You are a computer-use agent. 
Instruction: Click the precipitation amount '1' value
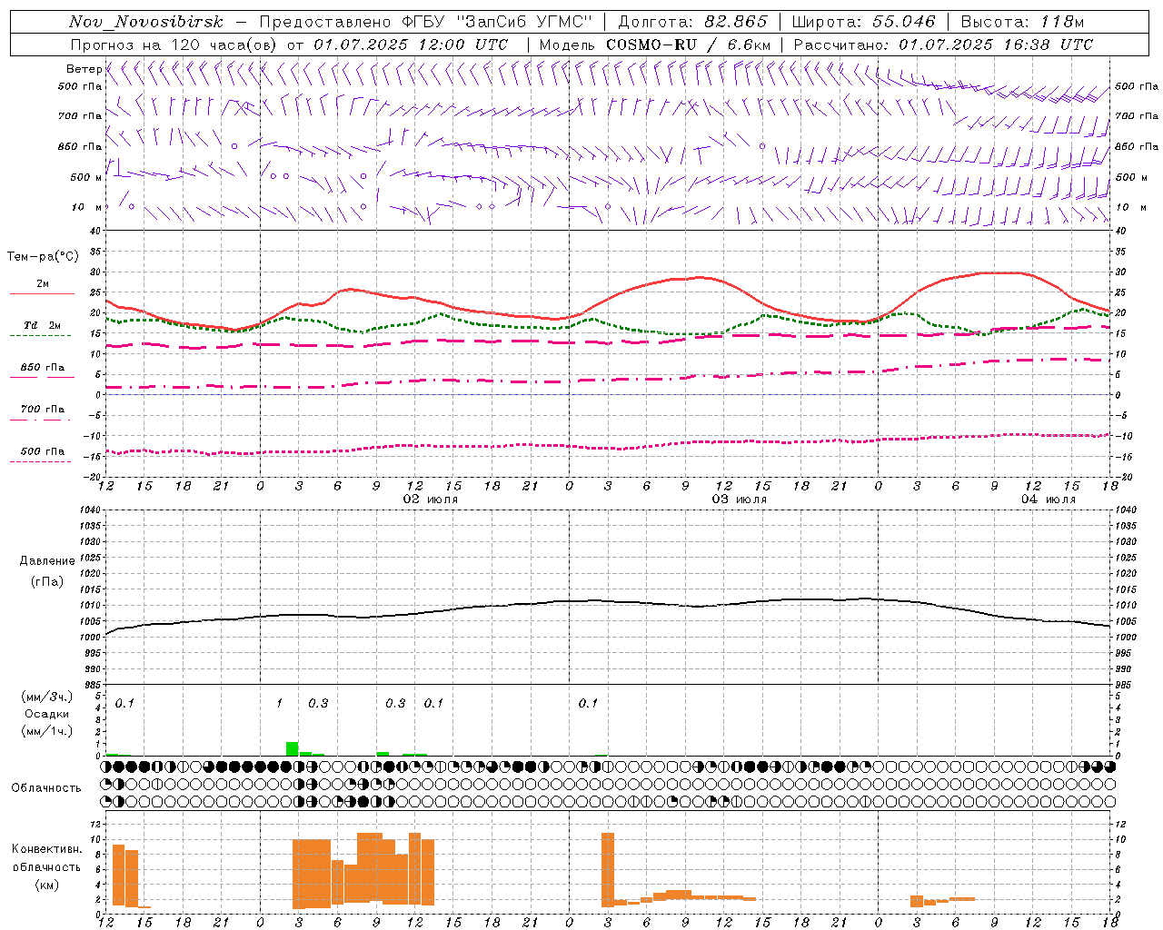pos(280,704)
